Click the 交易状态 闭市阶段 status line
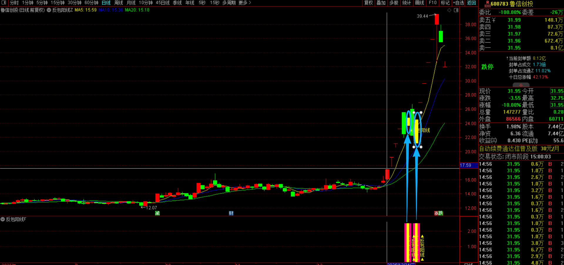This screenshot has width=564, height=265. [x=515, y=157]
